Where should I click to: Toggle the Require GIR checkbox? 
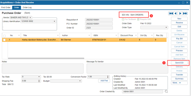(138, 19)
